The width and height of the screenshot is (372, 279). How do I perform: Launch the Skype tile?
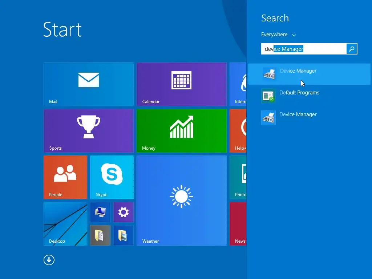[112, 177]
